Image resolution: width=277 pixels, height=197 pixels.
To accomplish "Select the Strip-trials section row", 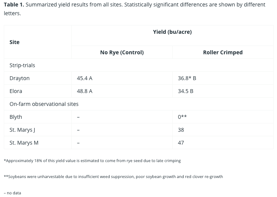I will 22,65.
